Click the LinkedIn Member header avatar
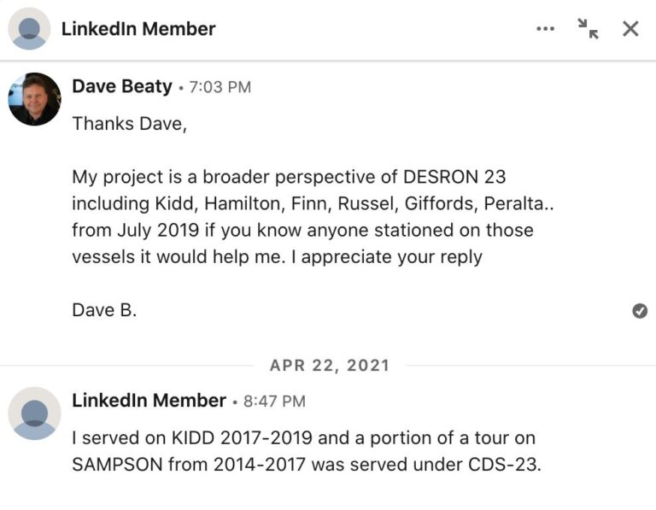Viewport: 656px width, 510px height. coord(29,29)
